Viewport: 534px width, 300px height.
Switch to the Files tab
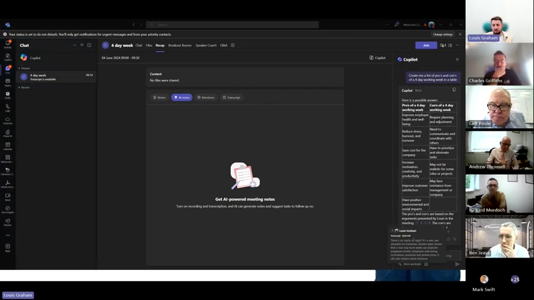point(149,45)
